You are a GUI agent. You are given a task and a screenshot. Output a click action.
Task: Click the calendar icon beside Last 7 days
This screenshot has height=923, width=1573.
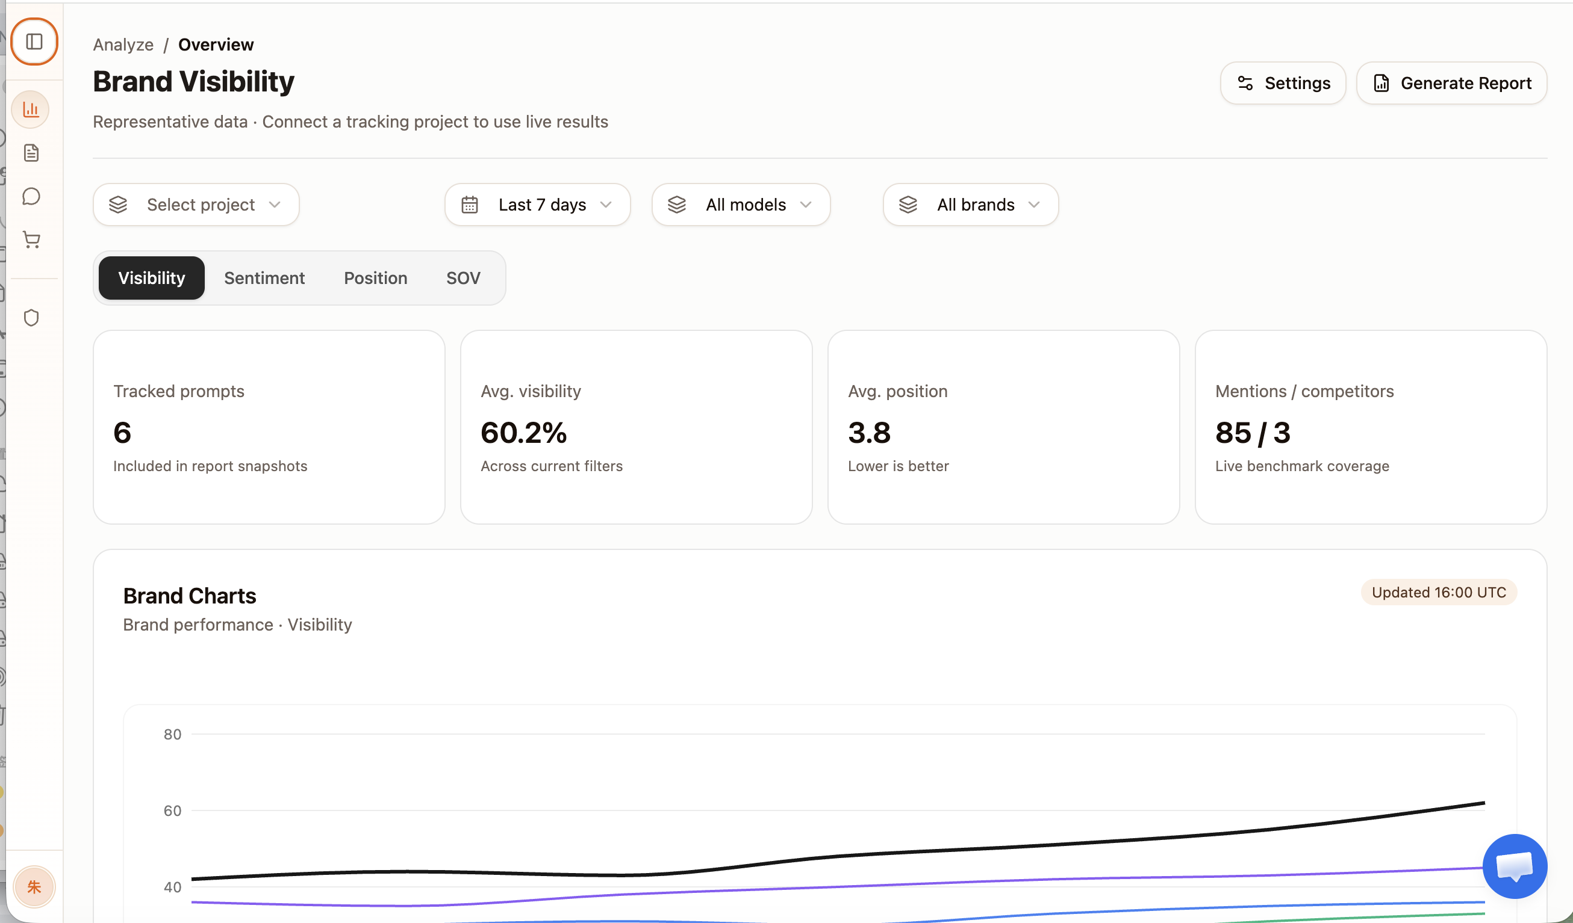point(469,205)
